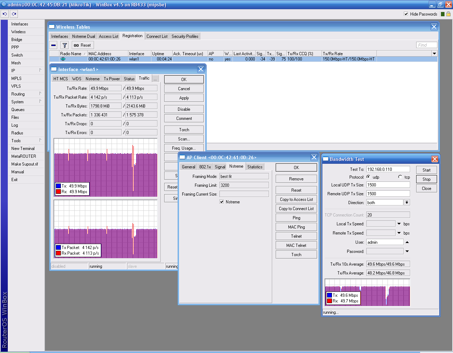Open the filter funnel in Wireless Tables

click(64, 45)
